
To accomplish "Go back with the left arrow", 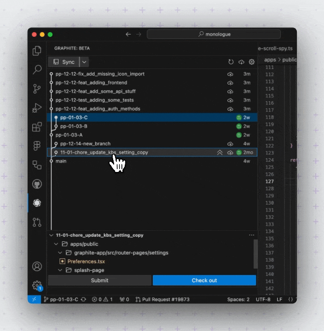I will 128,34.
